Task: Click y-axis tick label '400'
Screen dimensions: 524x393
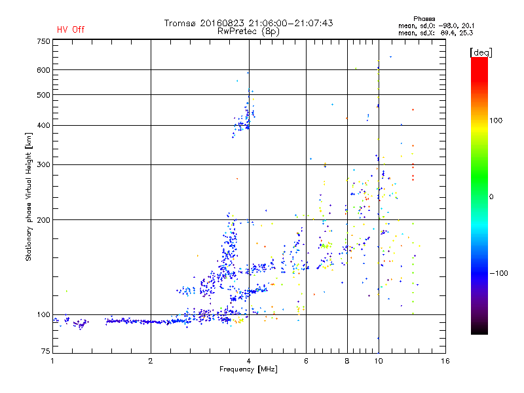Action: 43,125
